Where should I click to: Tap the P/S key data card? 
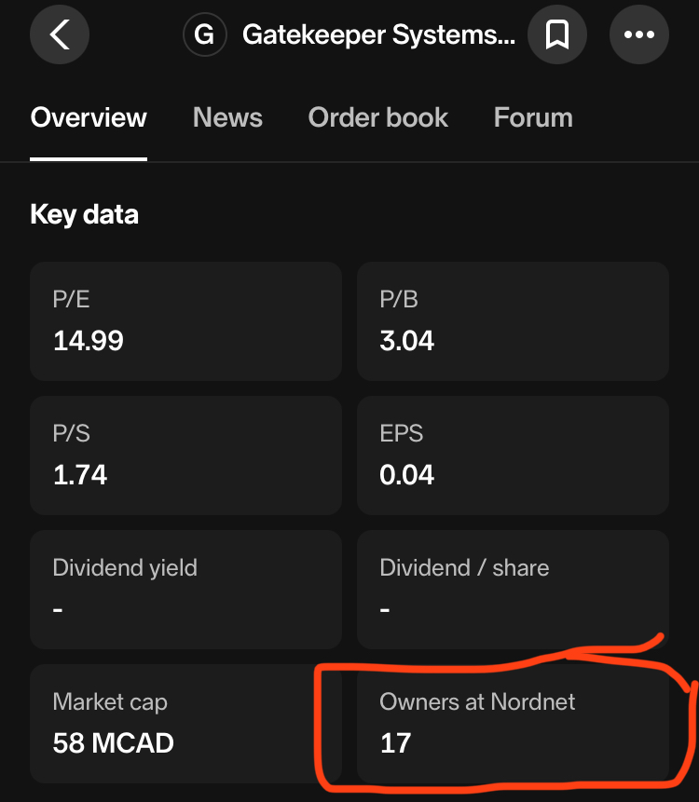[185, 455]
